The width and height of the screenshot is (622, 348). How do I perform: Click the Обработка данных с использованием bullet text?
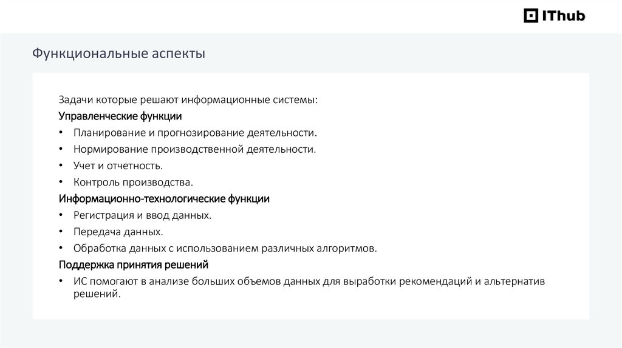225,248
